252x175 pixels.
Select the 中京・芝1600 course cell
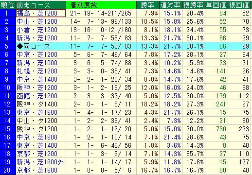coord(41,137)
